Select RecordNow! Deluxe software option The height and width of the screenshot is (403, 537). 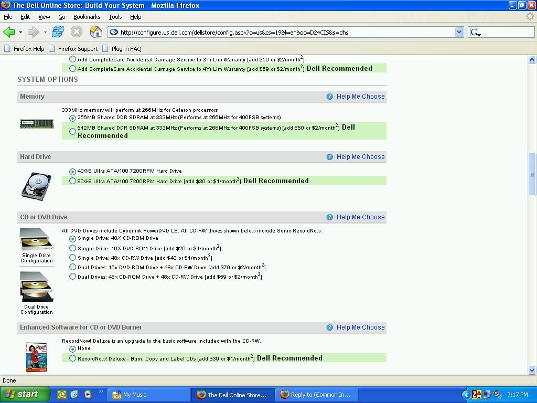[72, 358]
